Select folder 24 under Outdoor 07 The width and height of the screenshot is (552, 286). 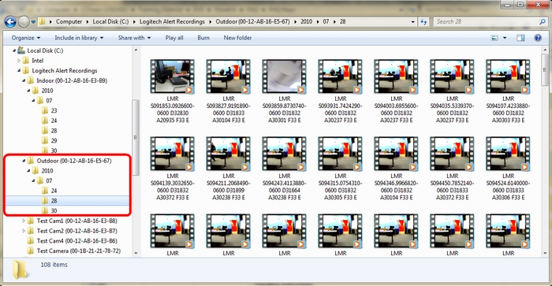(x=54, y=191)
